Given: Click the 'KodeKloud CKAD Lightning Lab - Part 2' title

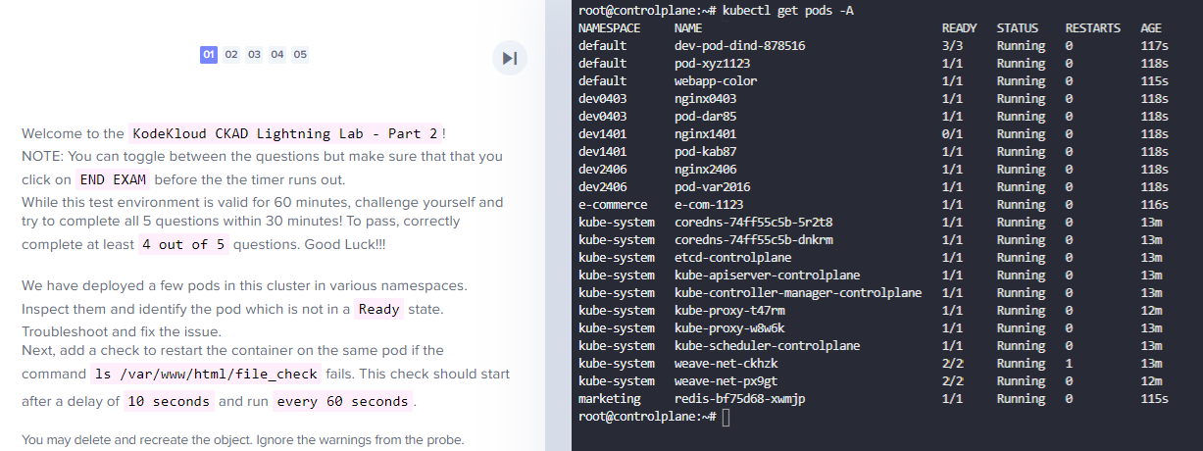Looking at the screenshot, I should [284, 133].
